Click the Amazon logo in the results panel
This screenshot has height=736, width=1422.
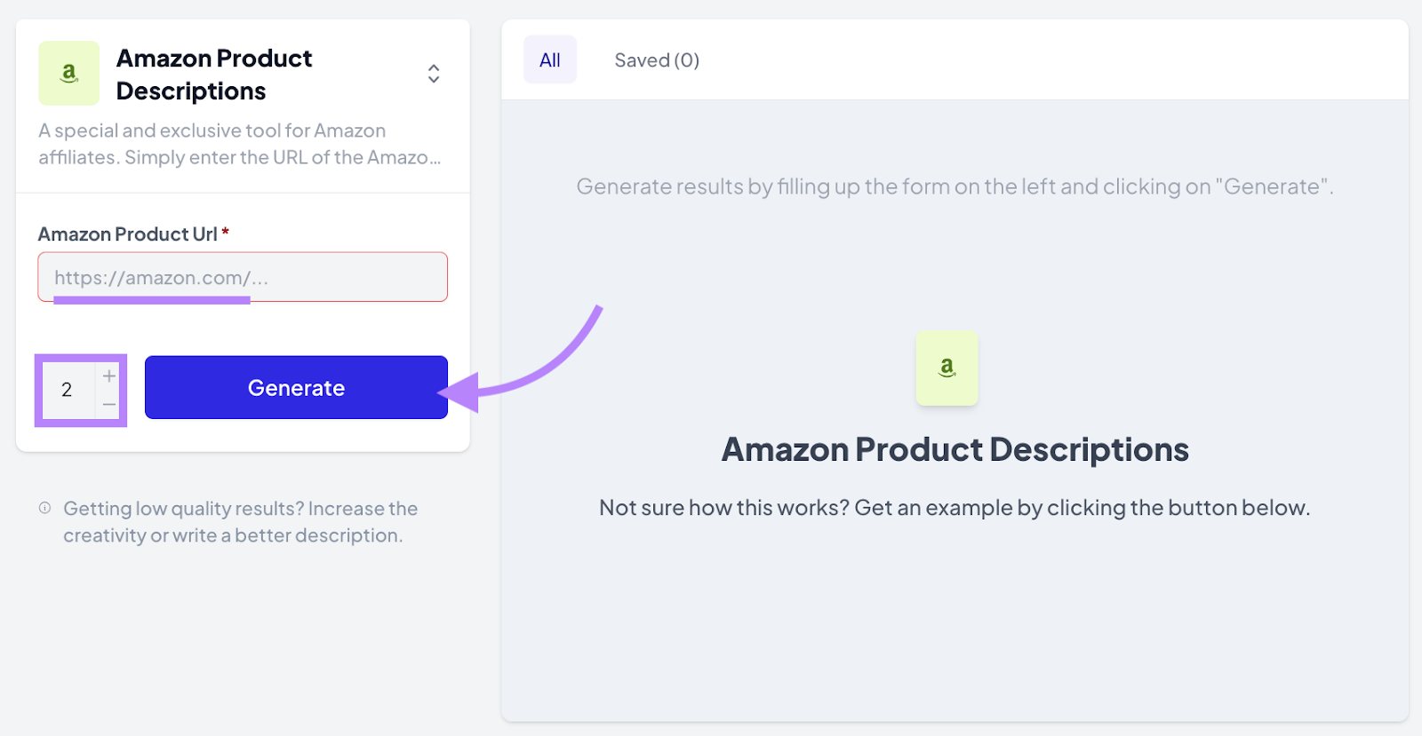(947, 368)
